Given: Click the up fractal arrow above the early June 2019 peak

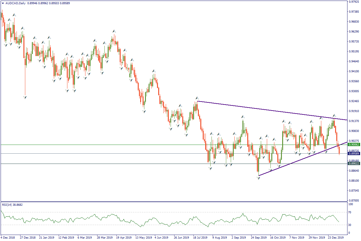Looking at the screenshot, I should 154,71.
